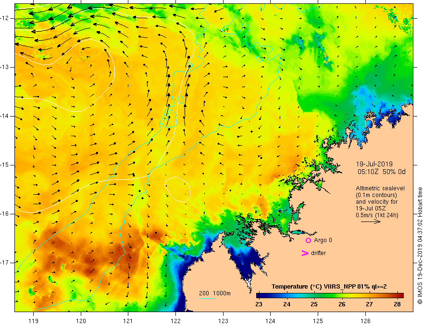Click the magenta drifter arrowhead legend symbol
The width and height of the screenshot is (423, 326).
point(305,253)
